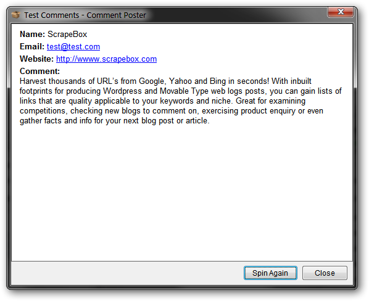
Task: Close the dialog using the red X
Action: (x=340, y=12)
